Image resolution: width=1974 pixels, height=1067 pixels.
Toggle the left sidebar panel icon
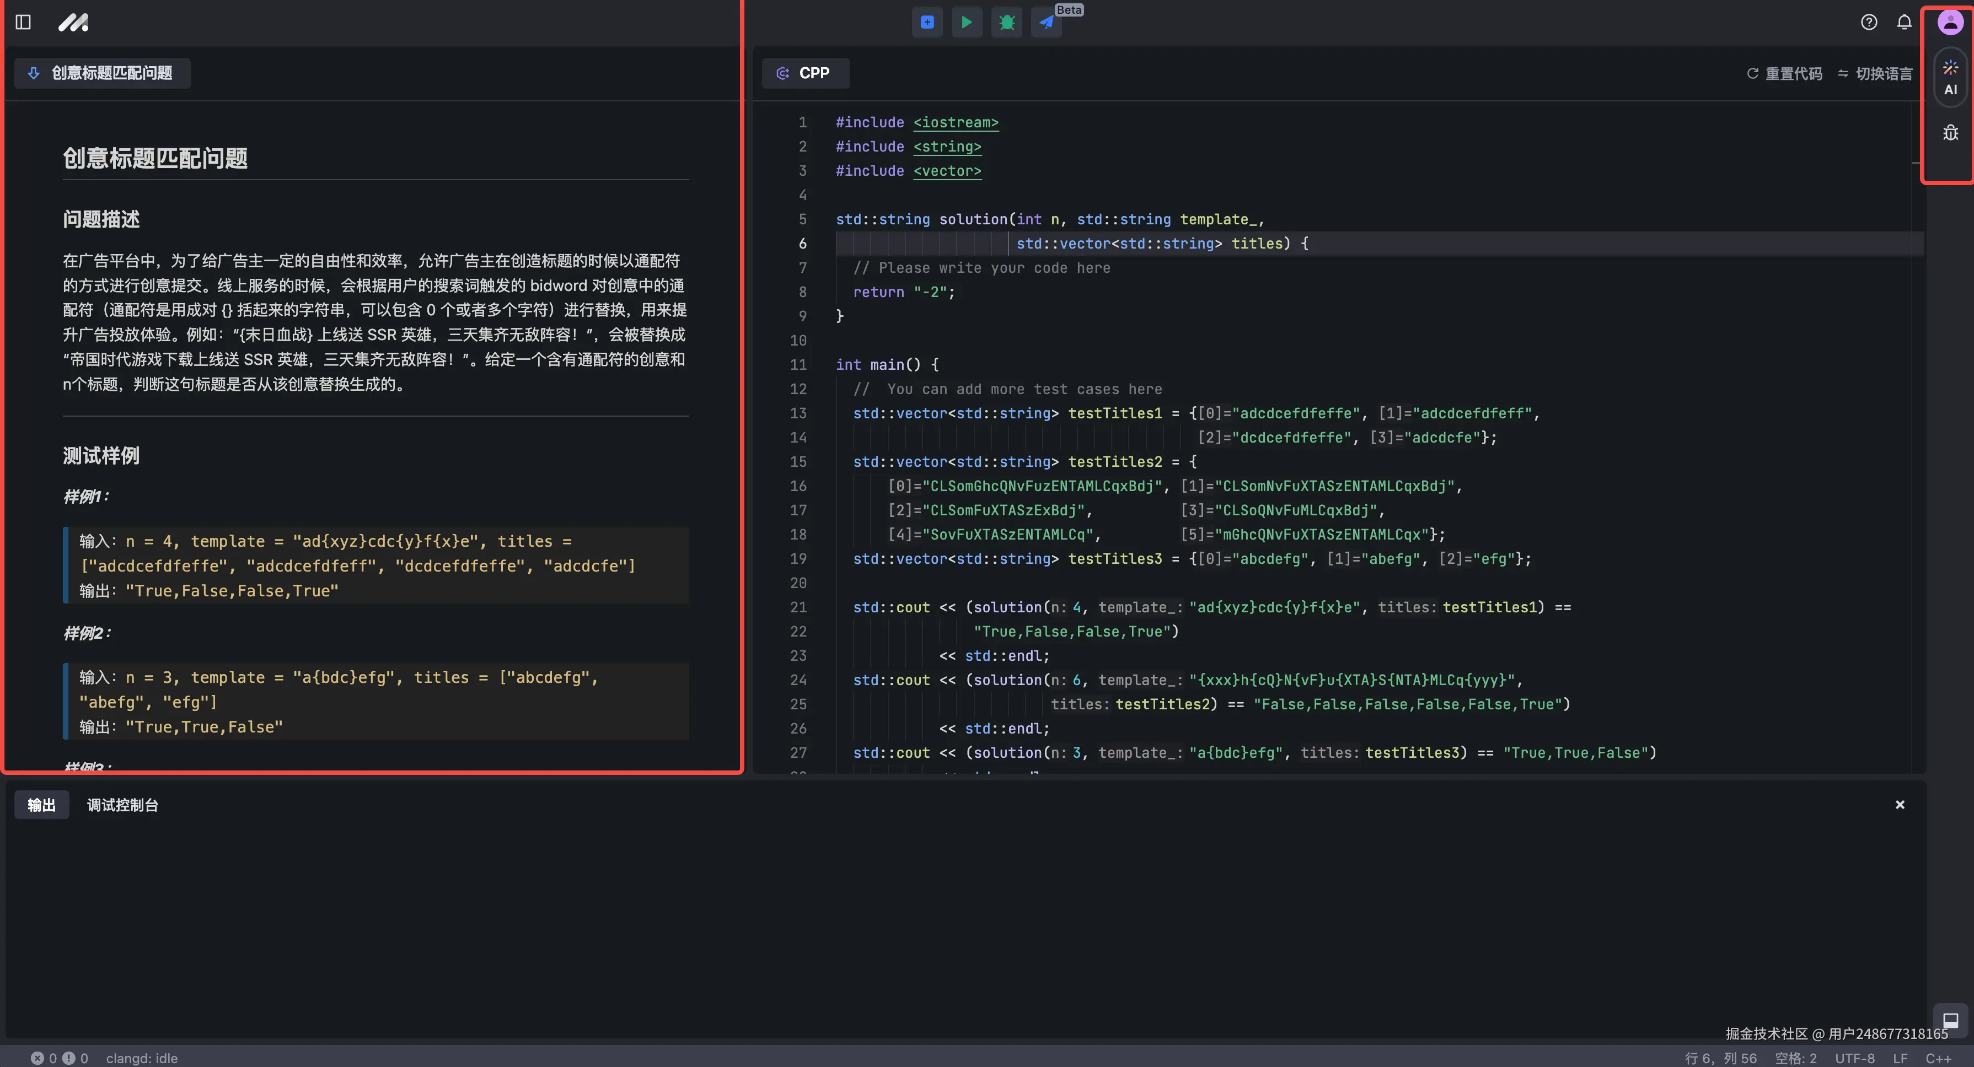pyautogui.click(x=23, y=22)
